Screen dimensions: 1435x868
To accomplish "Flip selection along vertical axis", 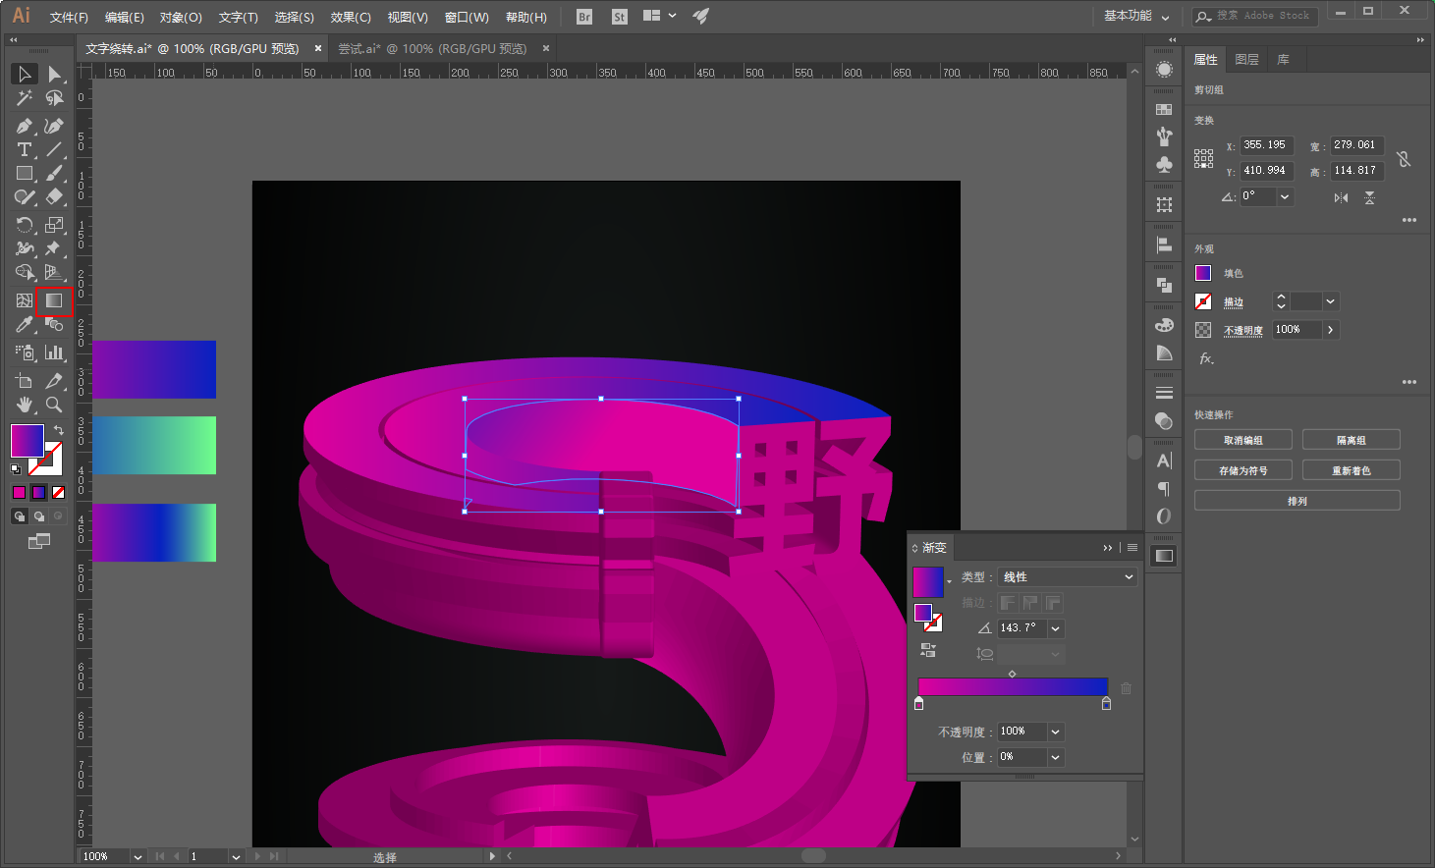I will tap(1369, 197).
